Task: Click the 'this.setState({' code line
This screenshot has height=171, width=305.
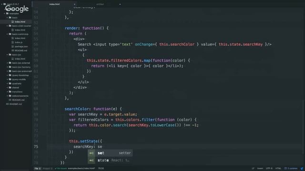Action: click(x=86, y=141)
